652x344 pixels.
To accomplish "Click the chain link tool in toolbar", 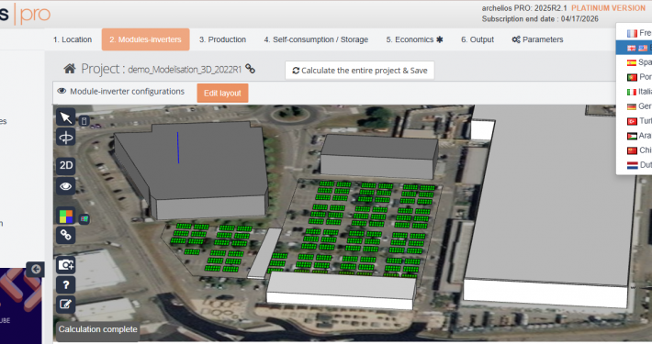I will [66, 235].
